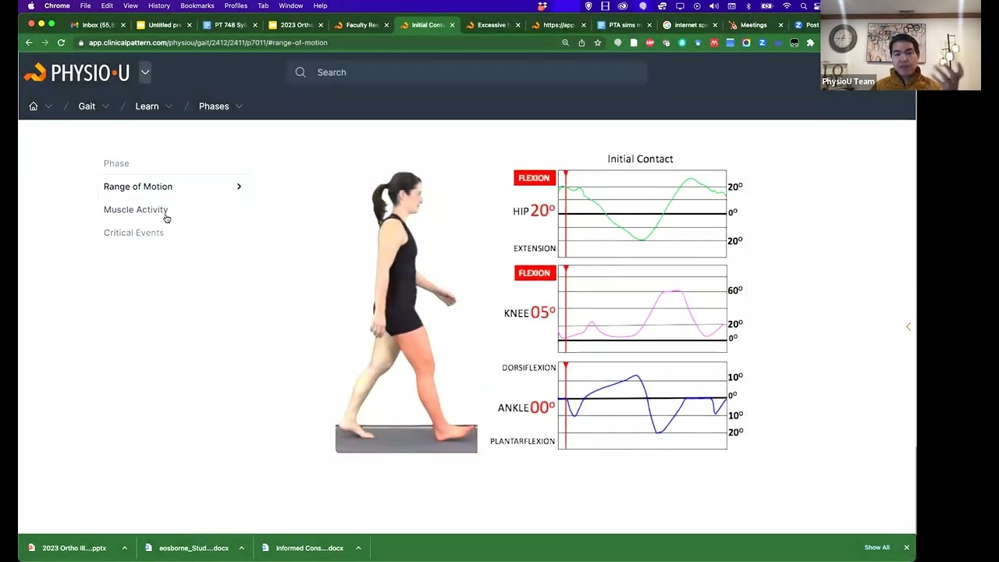Select the home icon in the breadcrumb
Viewport: 999px width, 562px height.
click(33, 106)
